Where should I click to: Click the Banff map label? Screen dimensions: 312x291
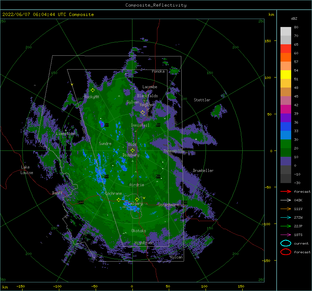[57, 193]
